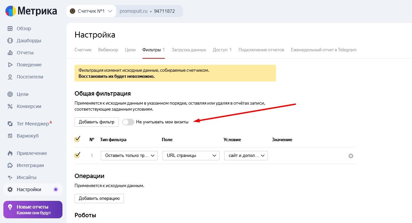Screen dimensions: 412x223
Task: Open the Обзор section in sidebar
Action: point(24,29)
